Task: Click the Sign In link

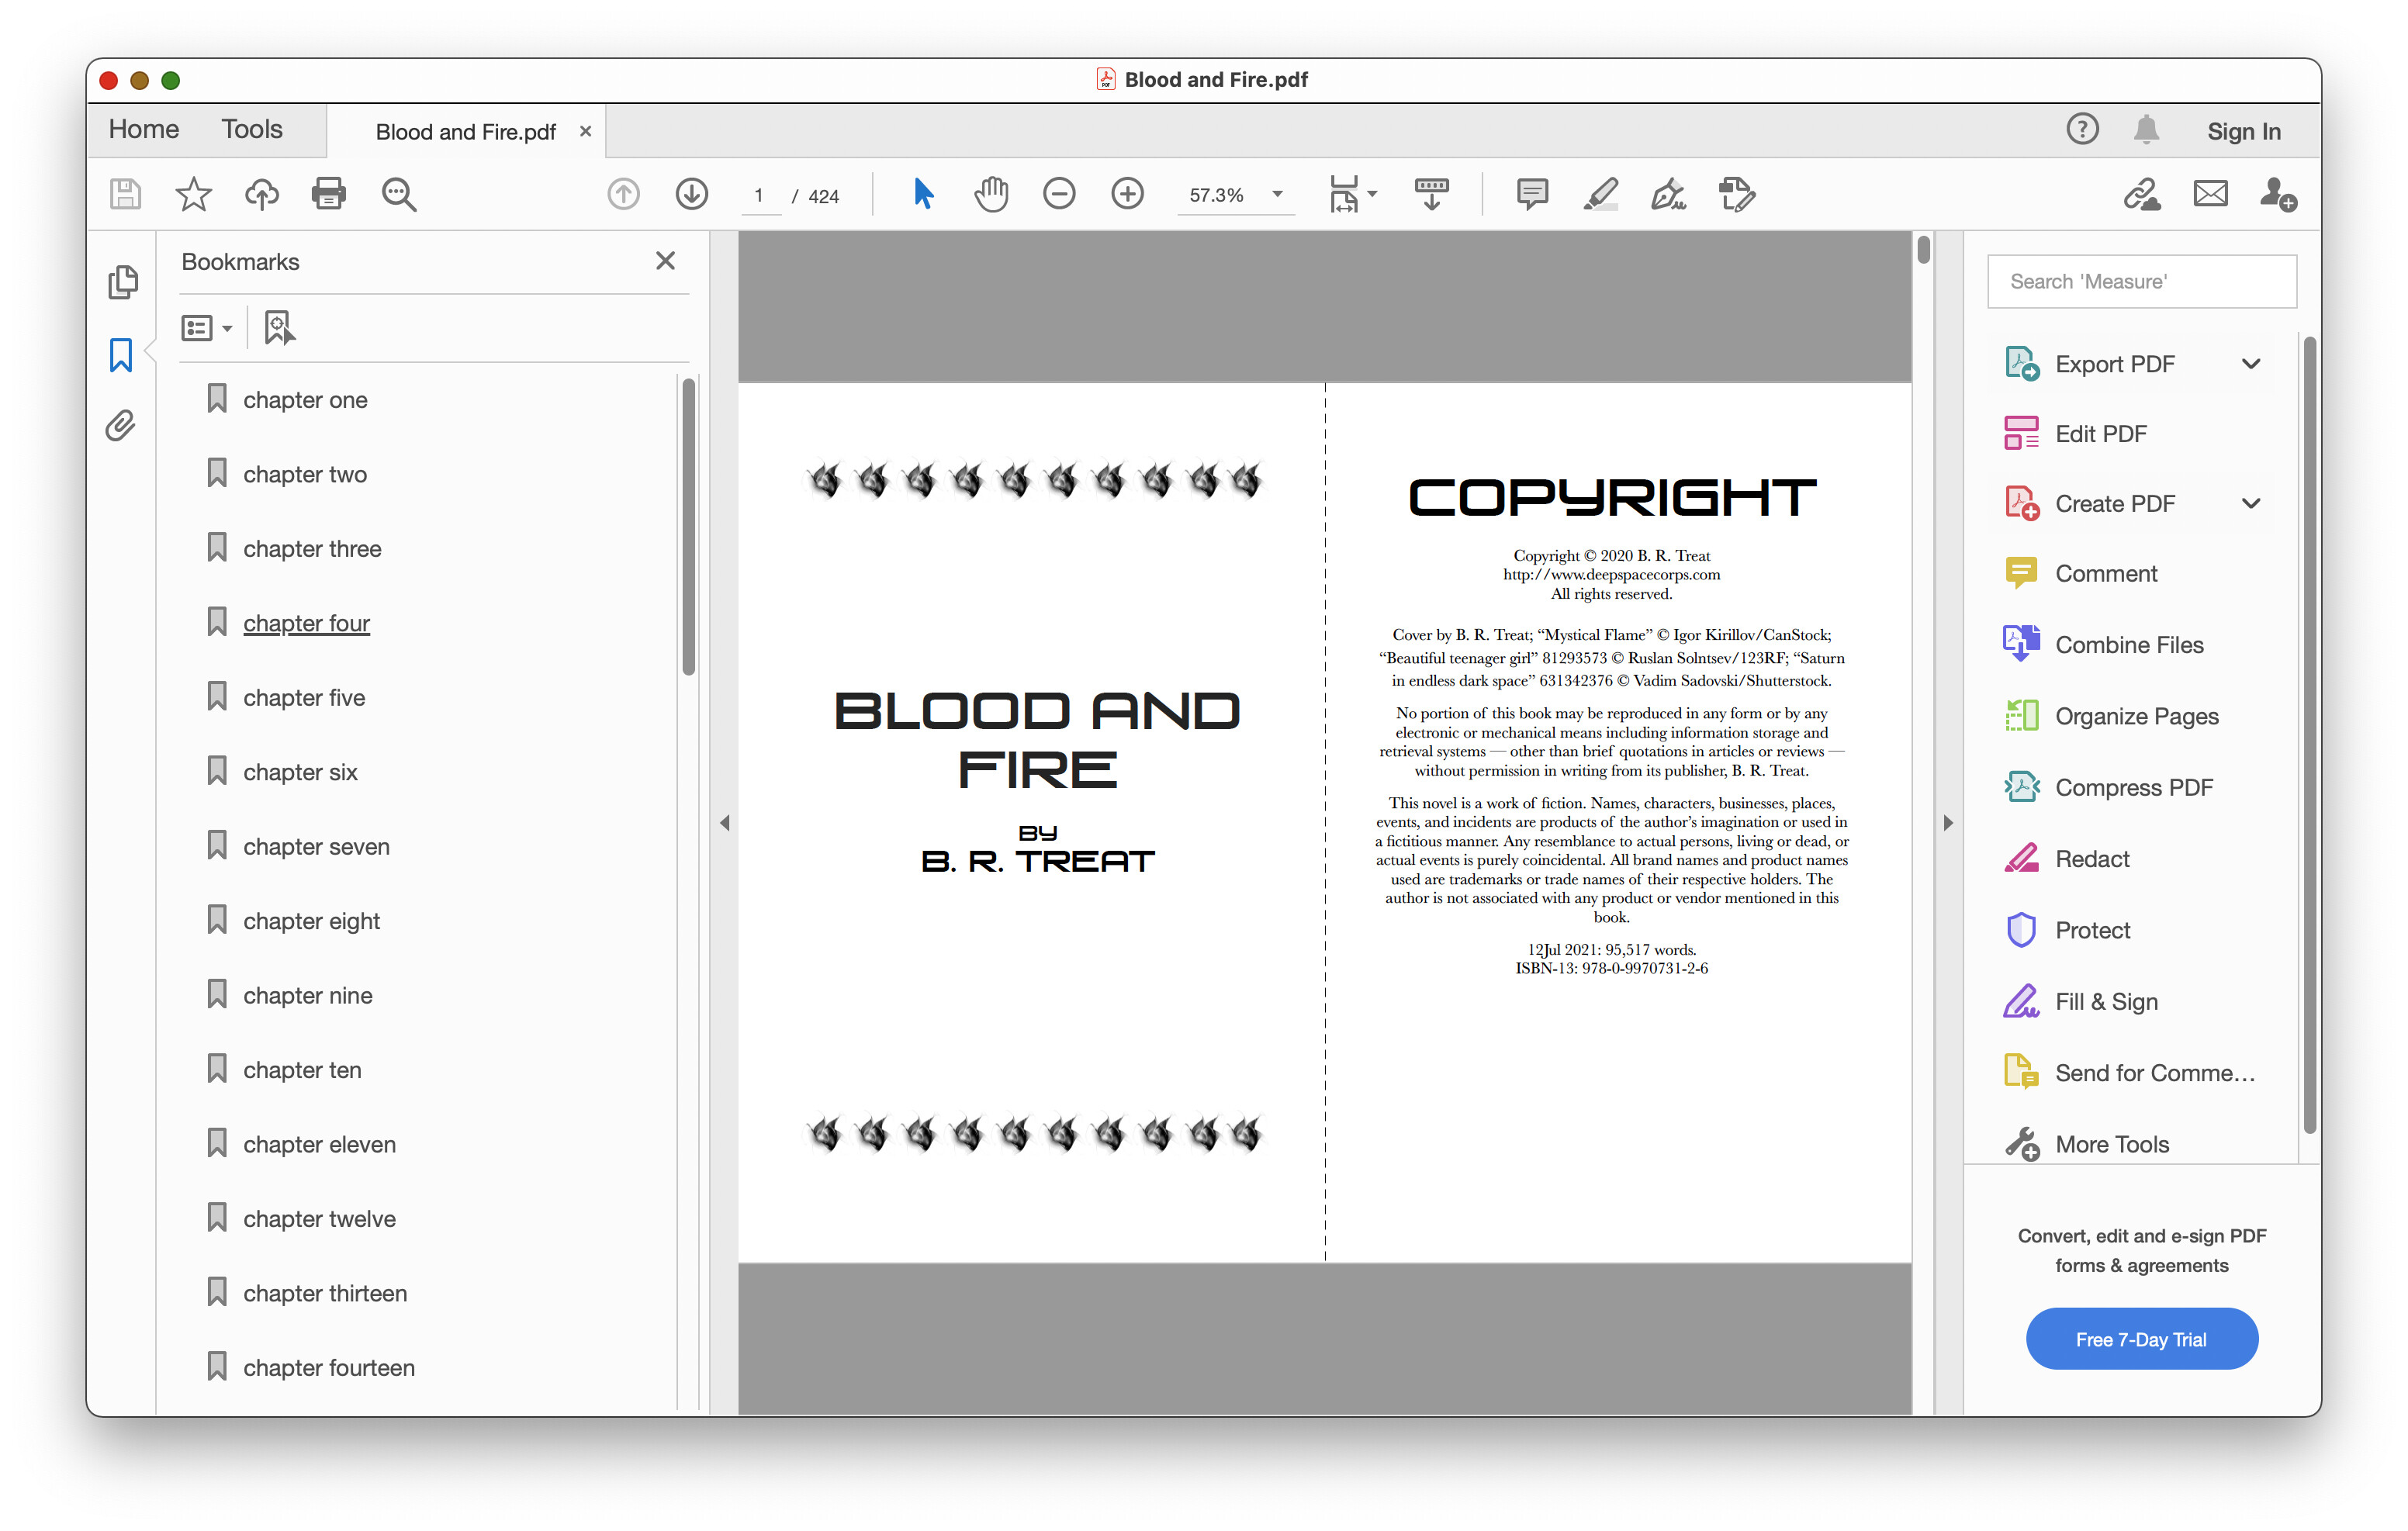Action: 2243,131
